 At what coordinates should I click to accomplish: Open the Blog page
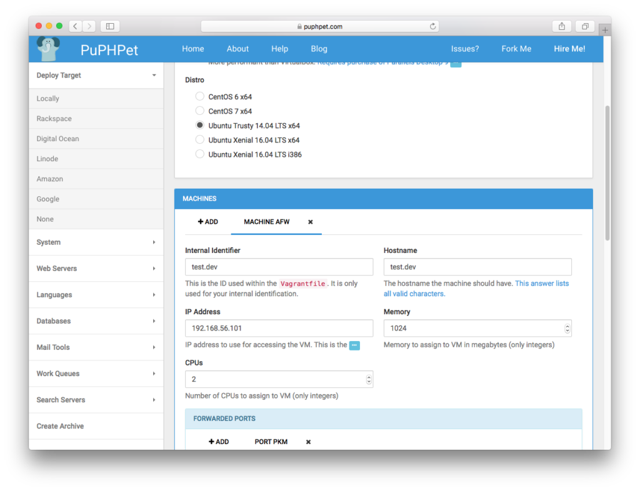click(x=319, y=49)
